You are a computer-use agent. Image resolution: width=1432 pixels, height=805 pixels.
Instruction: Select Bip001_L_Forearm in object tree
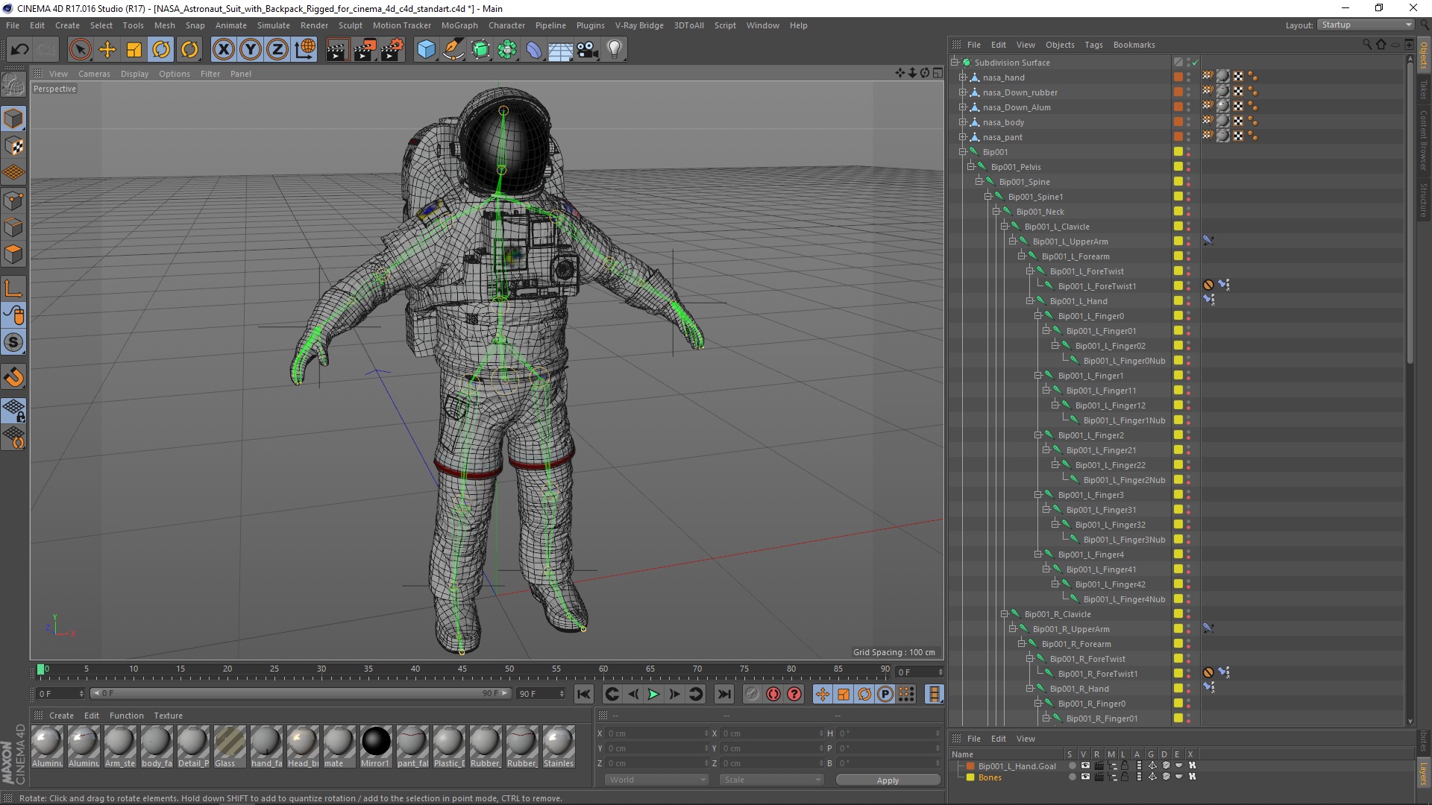point(1075,256)
